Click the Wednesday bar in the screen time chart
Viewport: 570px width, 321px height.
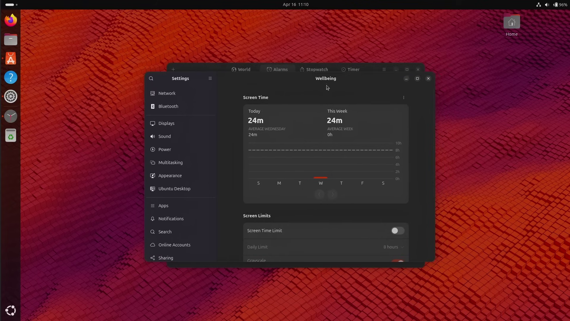[x=321, y=177]
